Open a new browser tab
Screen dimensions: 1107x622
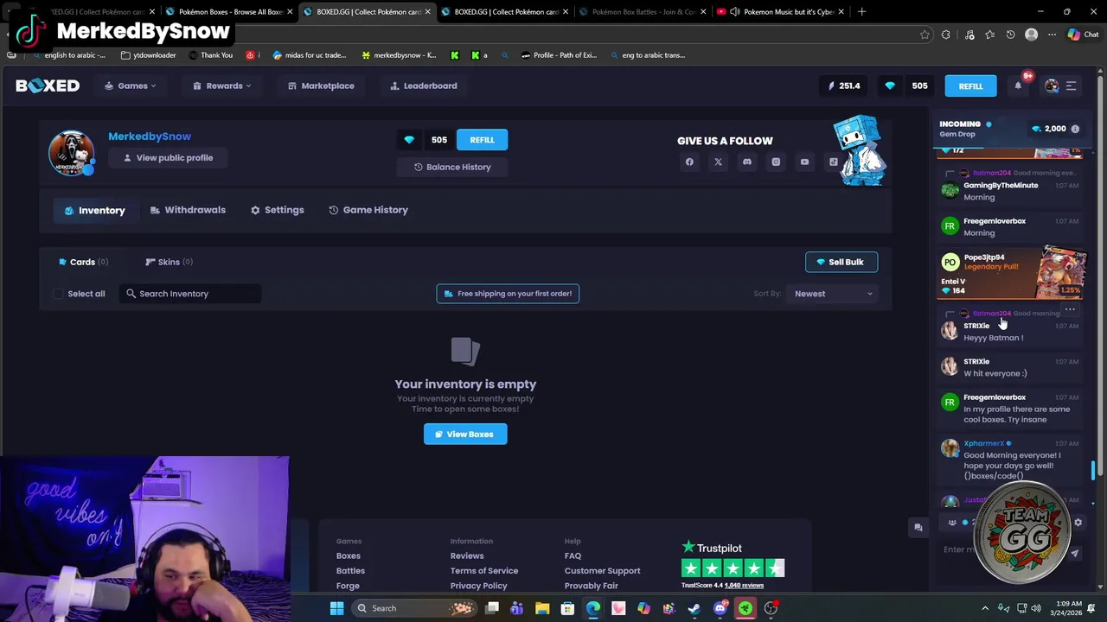[861, 12]
